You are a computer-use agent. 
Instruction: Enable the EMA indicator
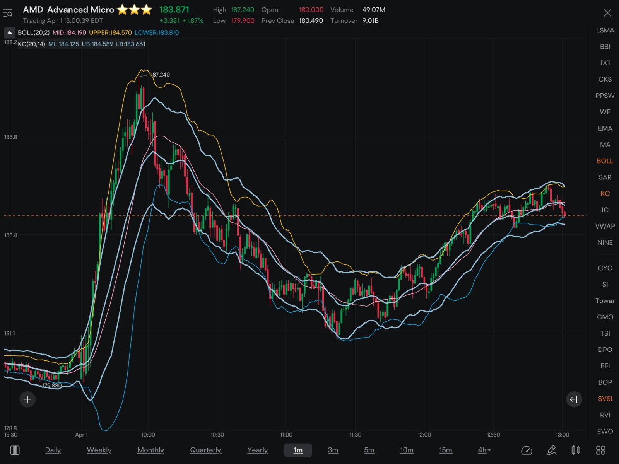605,128
